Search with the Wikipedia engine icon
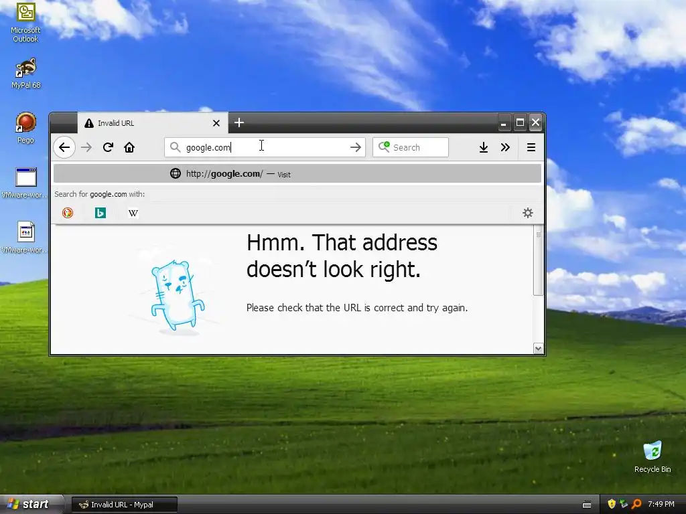 pos(133,213)
